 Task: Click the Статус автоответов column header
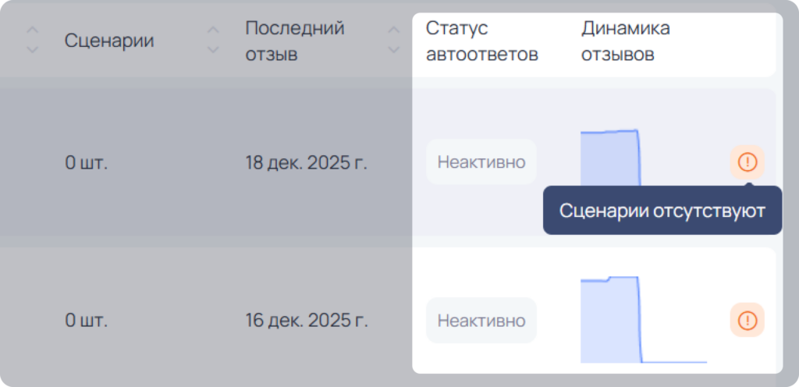(482, 41)
